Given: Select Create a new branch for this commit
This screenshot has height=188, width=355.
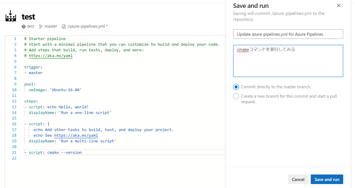Looking at the screenshot, I should 236,96.
